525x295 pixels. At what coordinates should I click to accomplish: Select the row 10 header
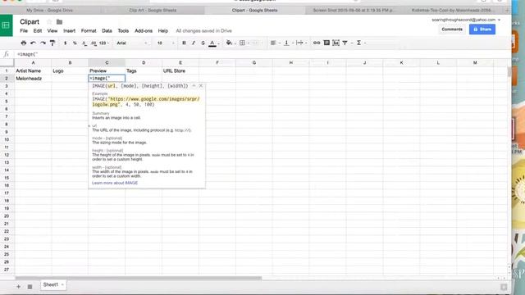pos(7,139)
